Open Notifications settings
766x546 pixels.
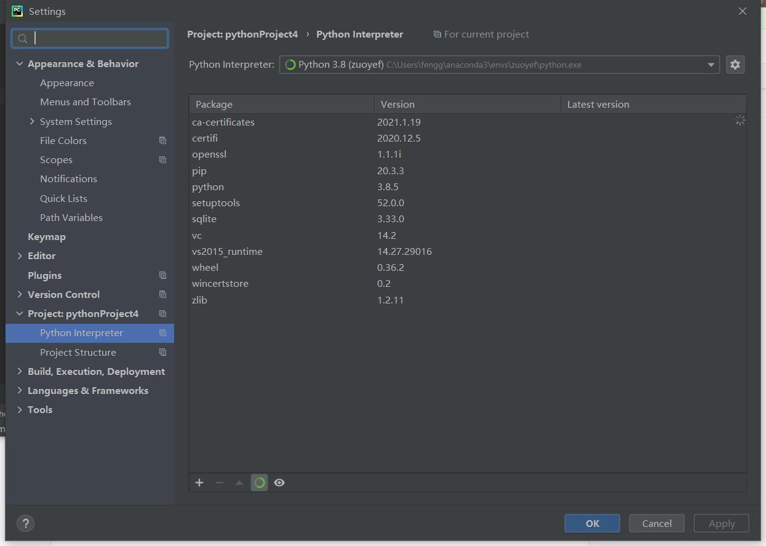pyautogui.click(x=68, y=179)
